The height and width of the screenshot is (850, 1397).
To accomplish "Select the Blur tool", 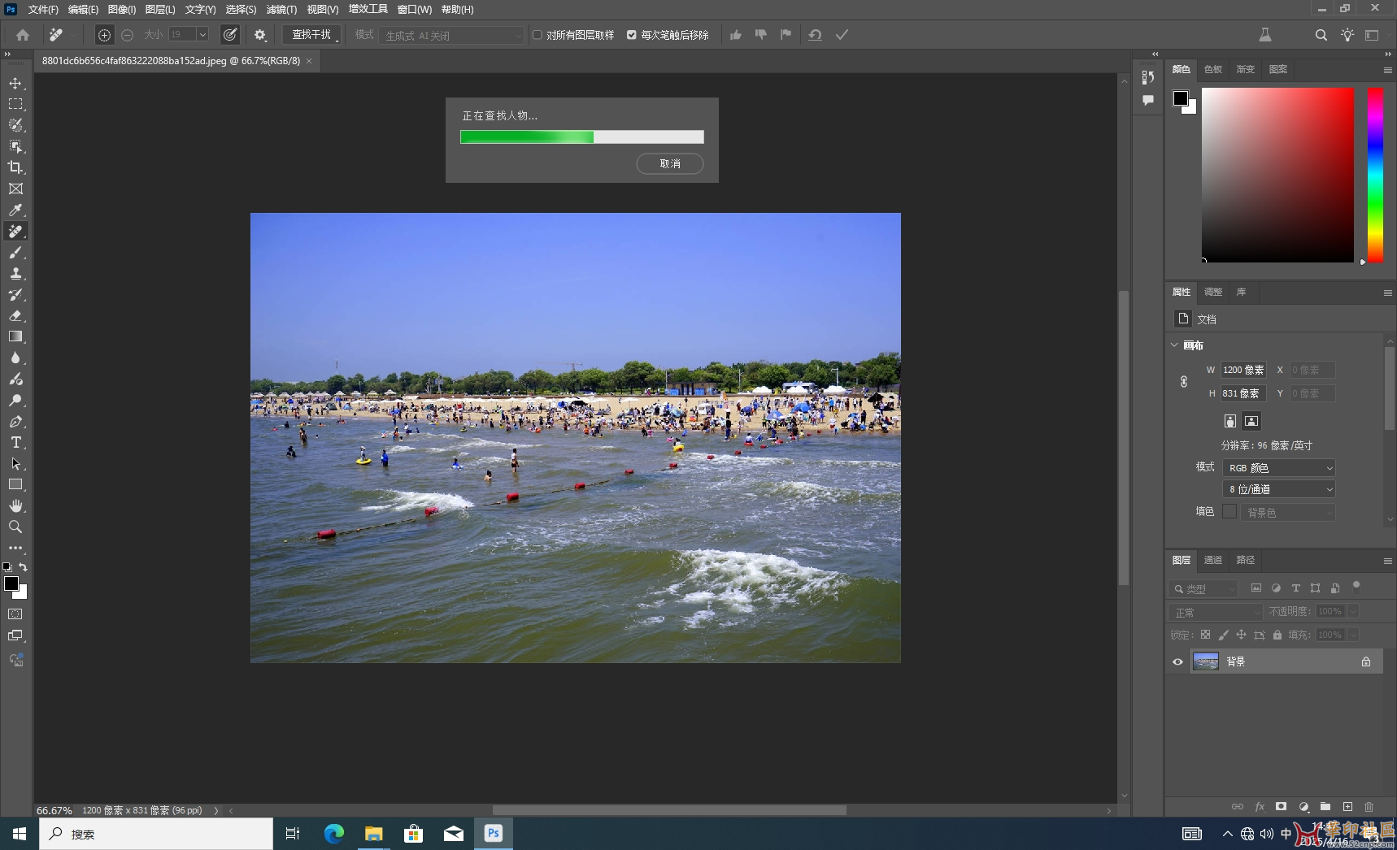I will click(x=15, y=358).
